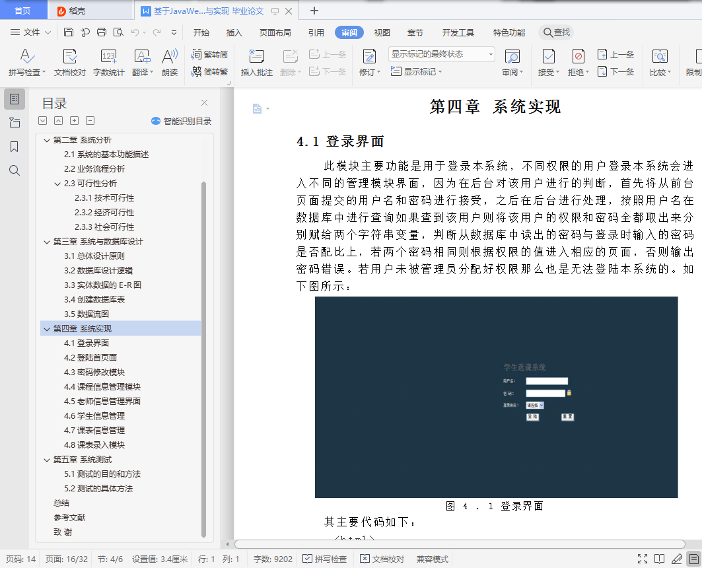Collapse the 第四章 系统实现 node
The height and width of the screenshot is (568, 702).
coord(47,329)
